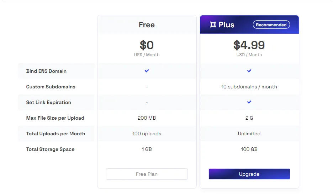This screenshot has width=333, height=196.
Task: Click the Free plan ENS domain checkmark
Action: 147,71
